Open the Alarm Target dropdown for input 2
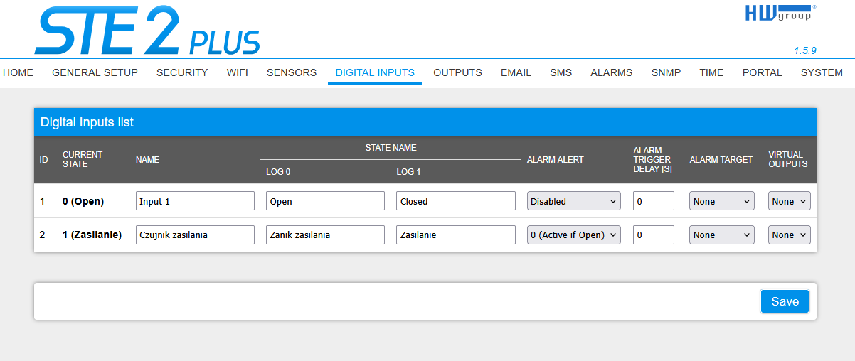This screenshot has width=855, height=361. [721, 235]
